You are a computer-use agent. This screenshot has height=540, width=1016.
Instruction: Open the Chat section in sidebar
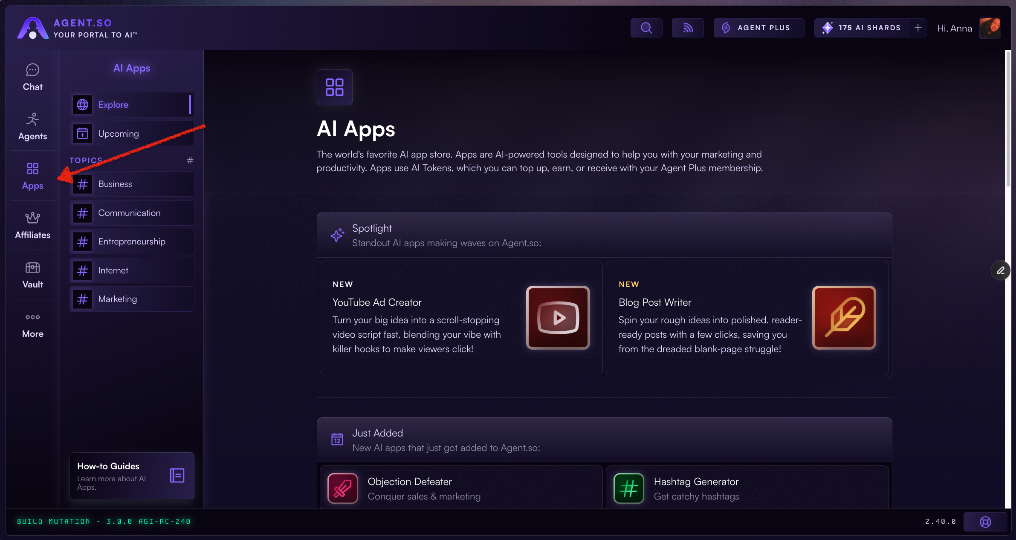pyautogui.click(x=32, y=77)
